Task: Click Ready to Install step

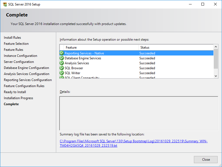Action: tap(15, 92)
